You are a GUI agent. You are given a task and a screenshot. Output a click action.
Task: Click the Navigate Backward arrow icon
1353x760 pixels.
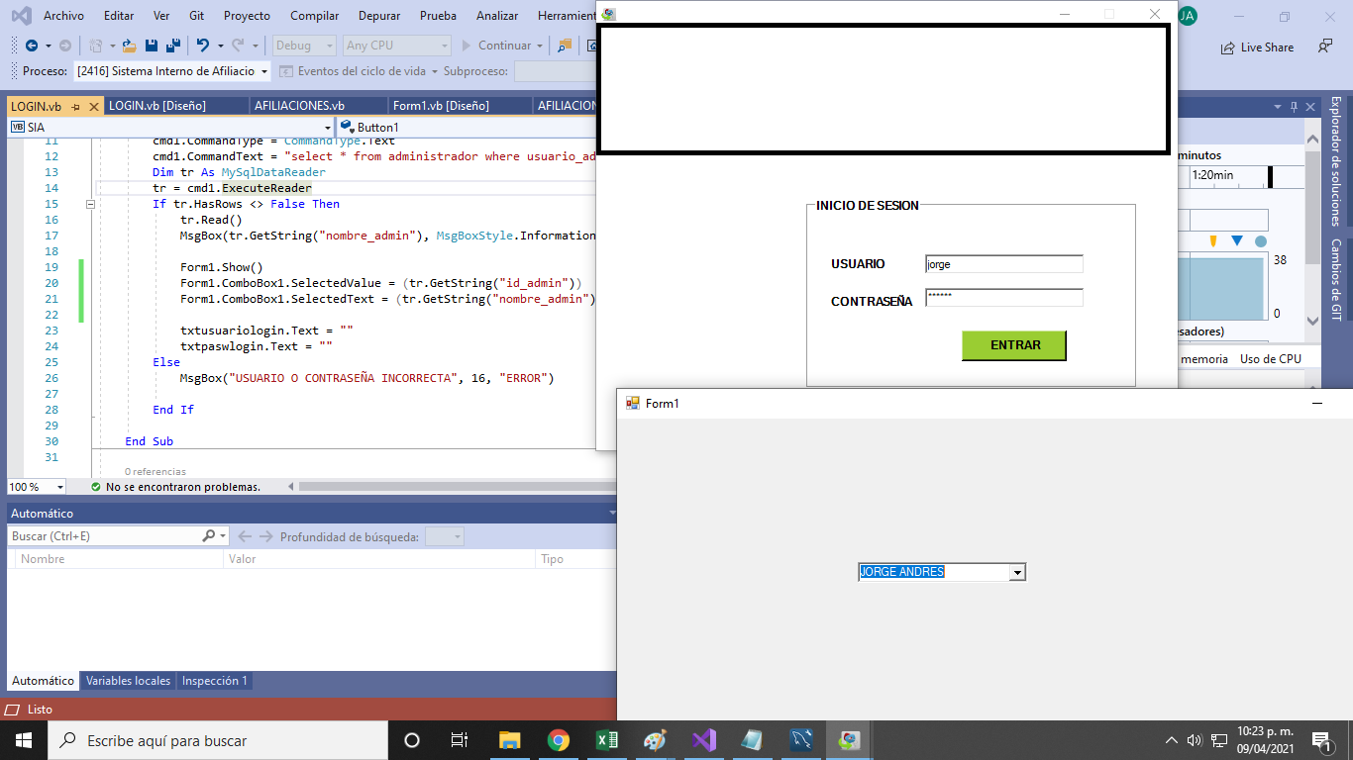pyautogui.click(x=32, y=46)
